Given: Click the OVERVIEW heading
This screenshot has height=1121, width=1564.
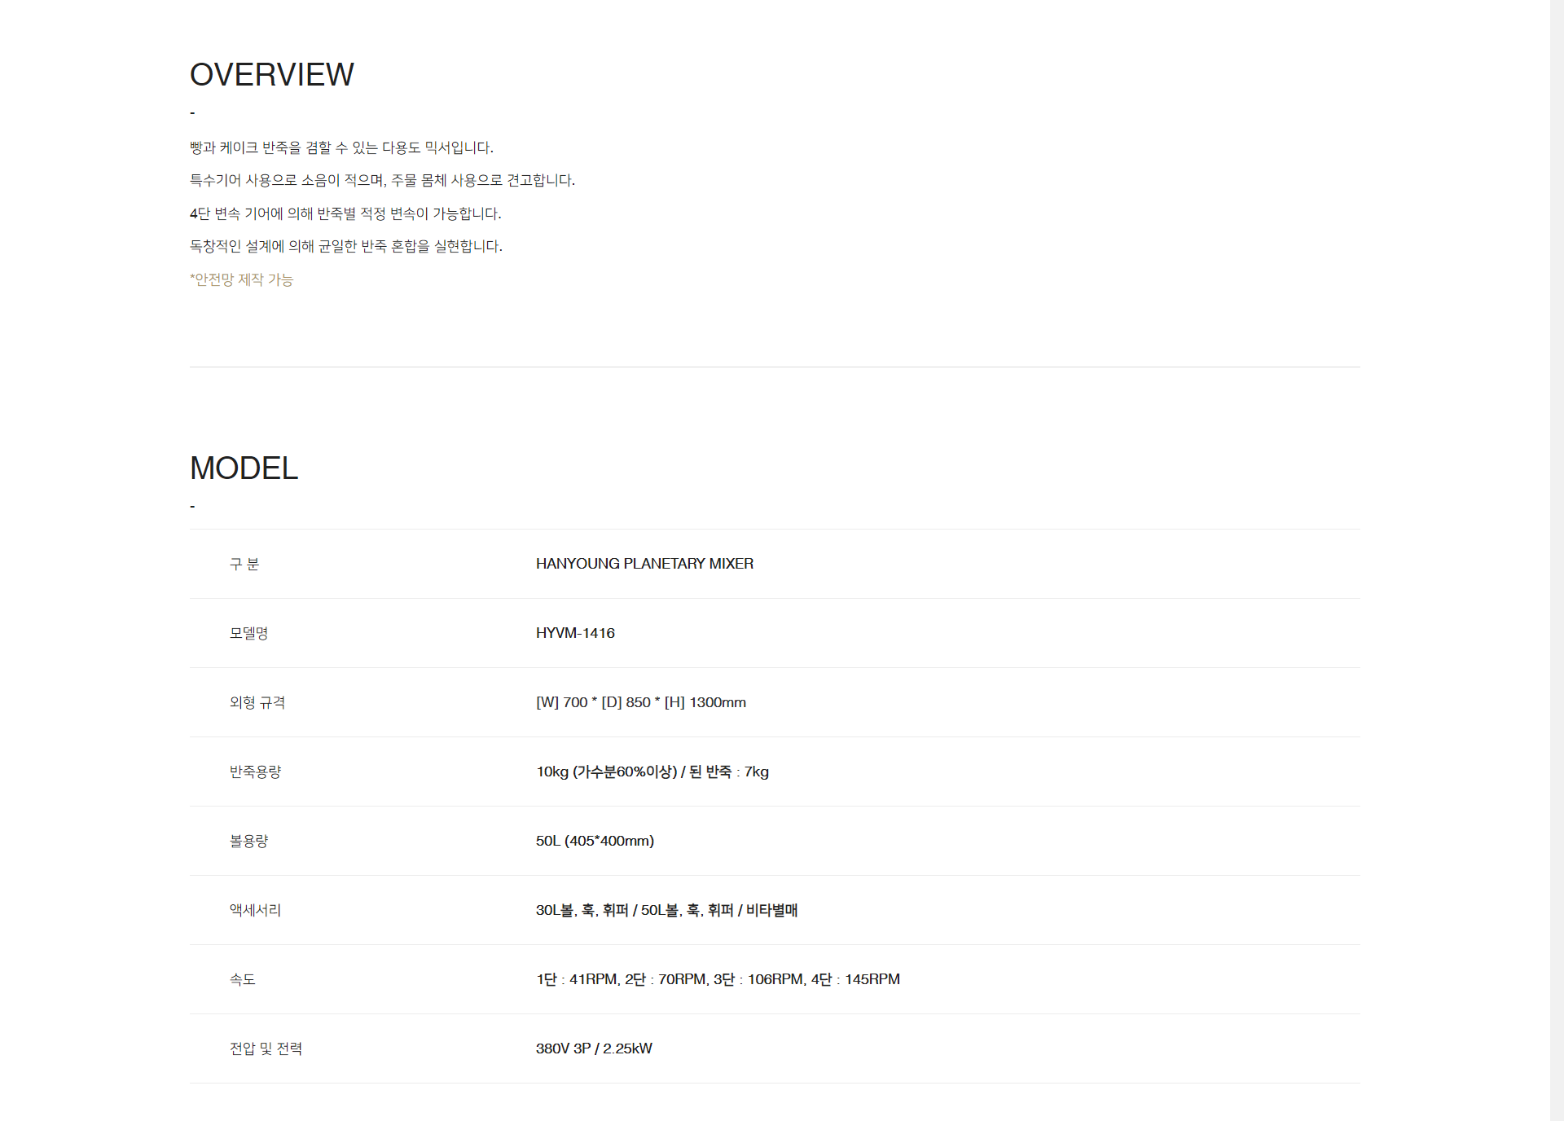Looking at the screenshot, I should pos(271,75).
